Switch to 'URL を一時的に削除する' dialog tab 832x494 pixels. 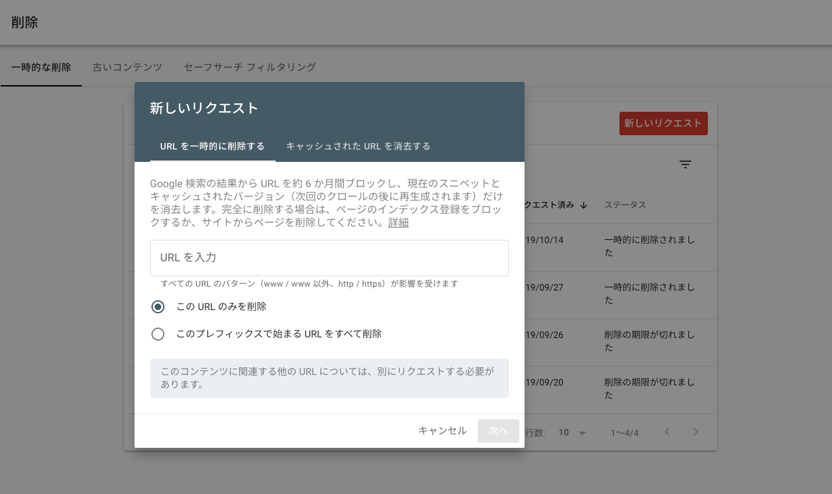pos(213,146)
